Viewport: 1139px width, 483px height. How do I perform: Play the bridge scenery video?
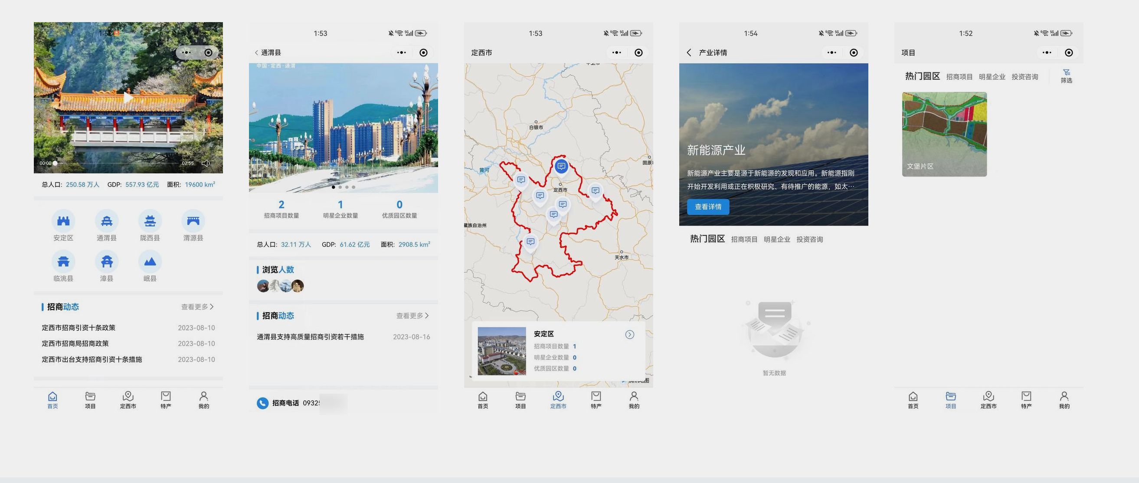128,98
